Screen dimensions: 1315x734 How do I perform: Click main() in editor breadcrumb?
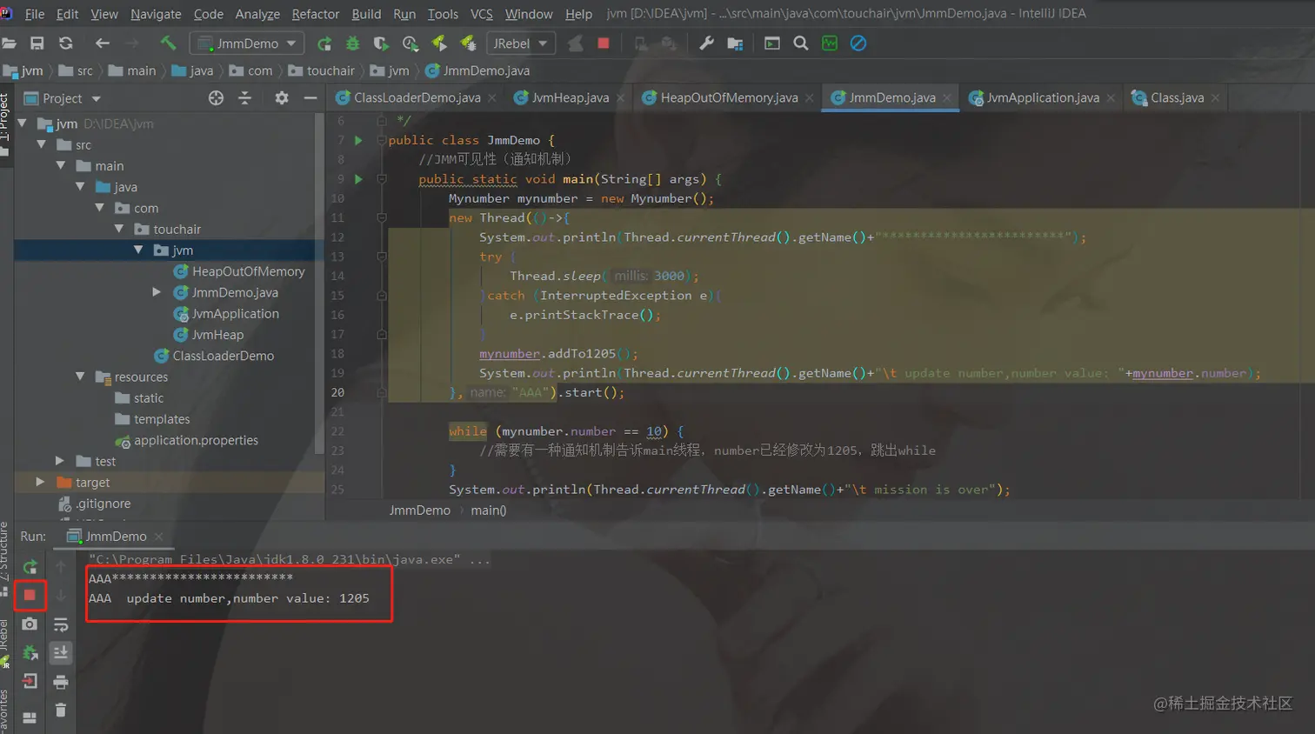[x=489, y=510]
